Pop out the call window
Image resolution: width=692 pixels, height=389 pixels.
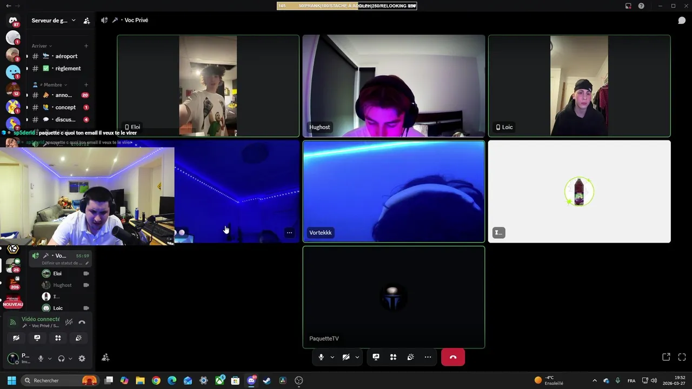click(666, 357)
